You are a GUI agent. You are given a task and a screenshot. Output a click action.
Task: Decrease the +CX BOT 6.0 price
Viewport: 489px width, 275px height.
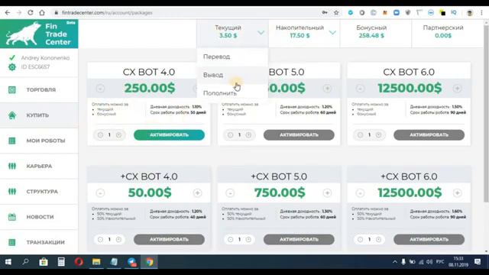360,193
